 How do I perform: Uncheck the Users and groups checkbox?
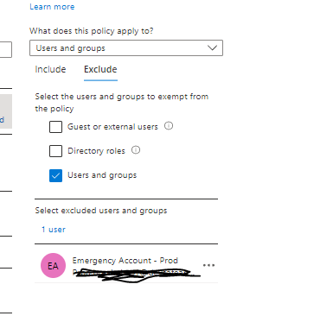(x=55, y=175)
